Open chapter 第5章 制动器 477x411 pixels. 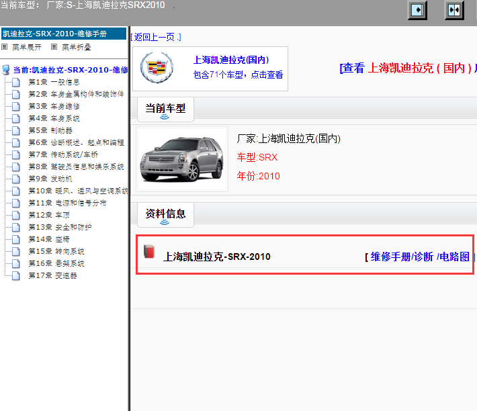pyautogui.click(x=50, y=130)
